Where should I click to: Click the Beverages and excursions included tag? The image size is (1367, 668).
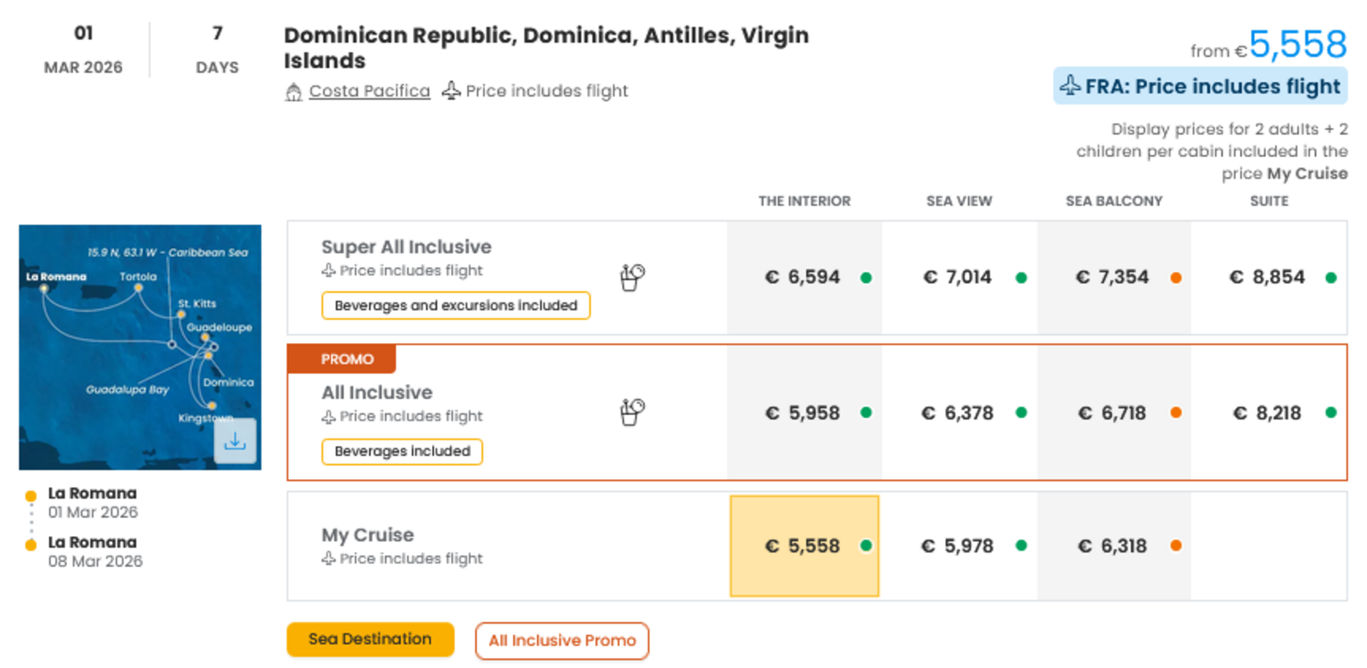[455, 306]
